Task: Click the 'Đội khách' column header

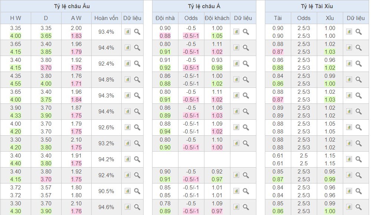Action: 217,18
